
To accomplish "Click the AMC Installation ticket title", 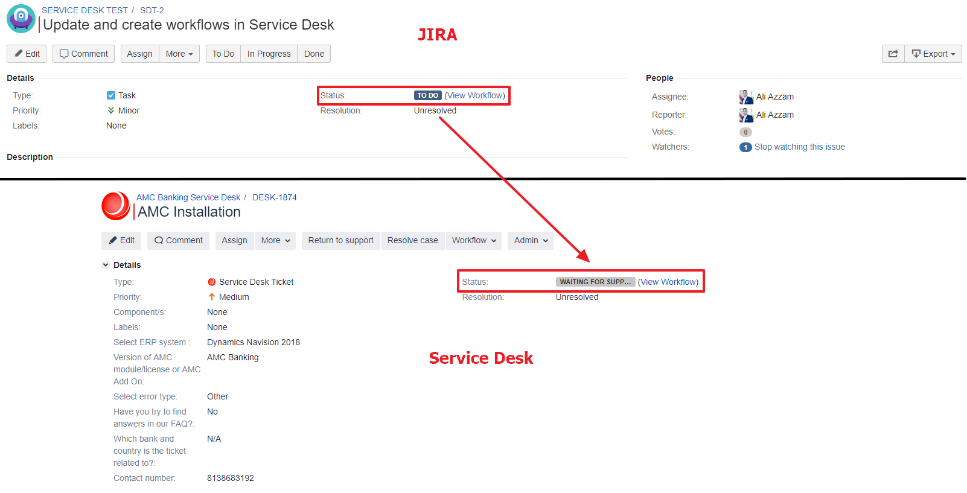I will point(189,212).
